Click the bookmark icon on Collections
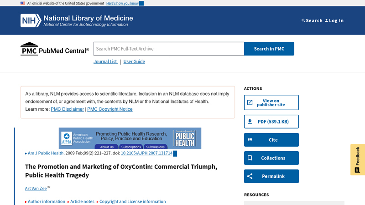The image size is (365, 205). point(250,158)
